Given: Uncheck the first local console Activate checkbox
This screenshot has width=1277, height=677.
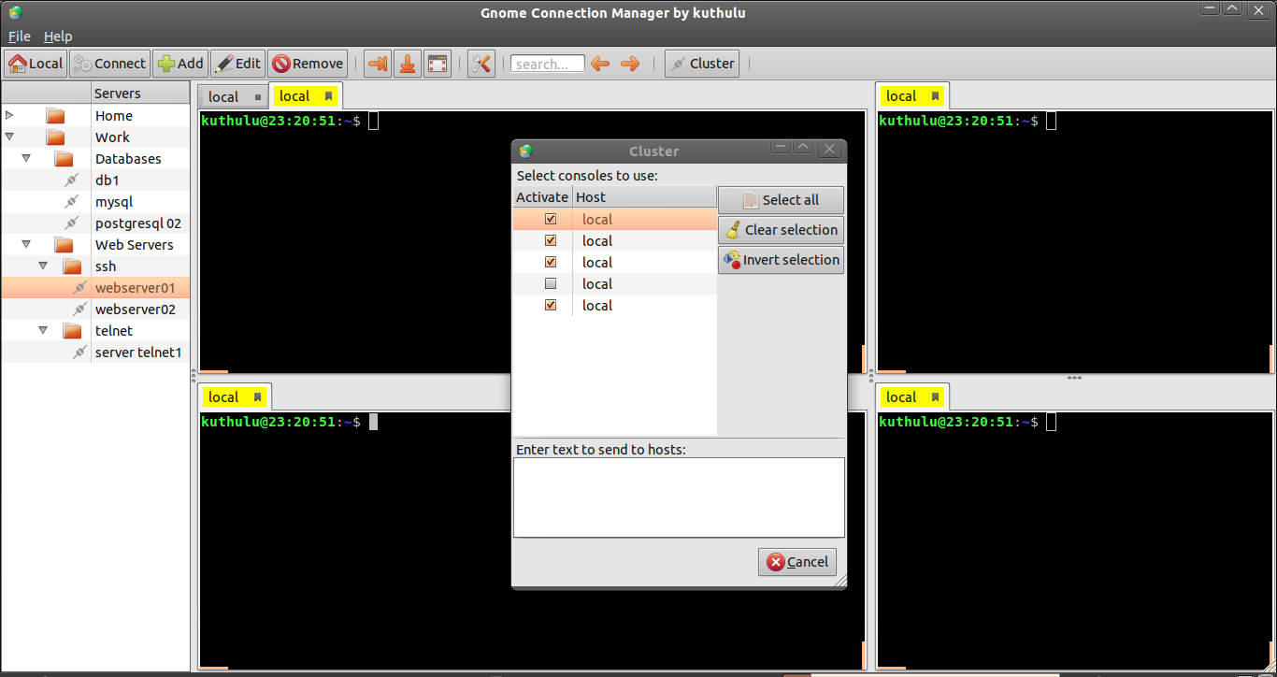Looking at the screenshot, I should point(551,218).
